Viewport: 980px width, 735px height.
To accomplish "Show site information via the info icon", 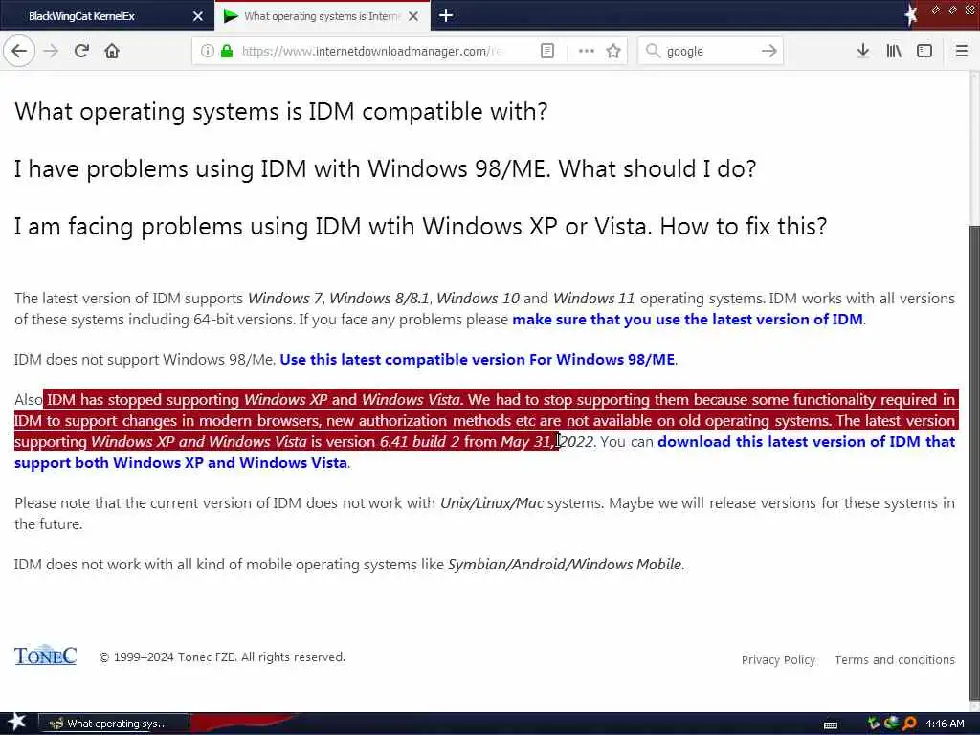I will point(208,51).
